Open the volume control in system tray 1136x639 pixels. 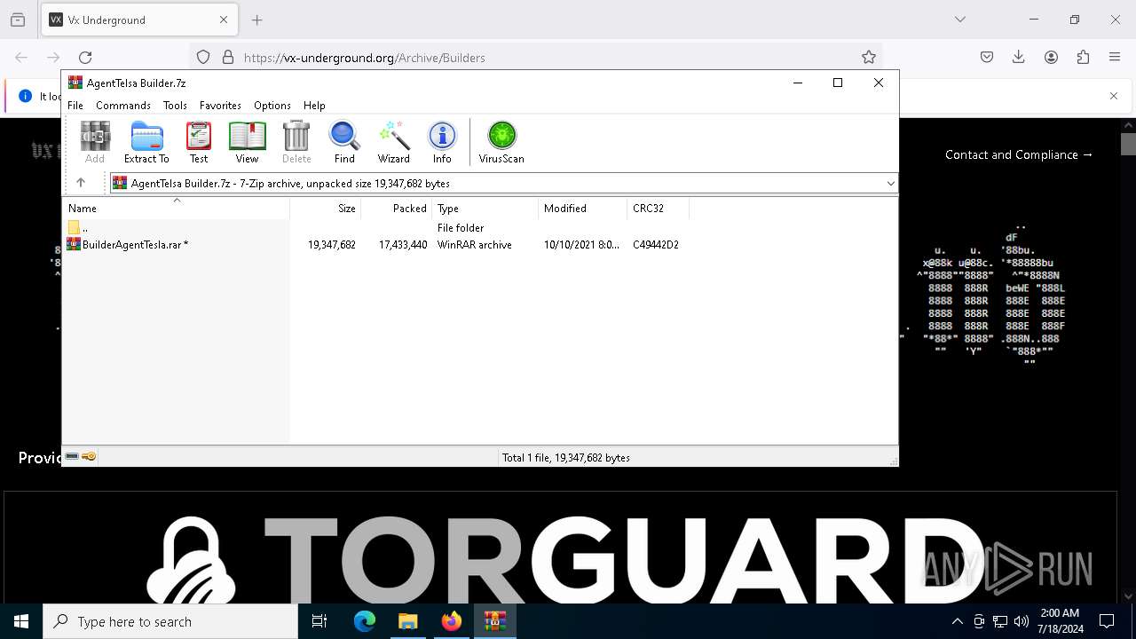(1022, 621)
